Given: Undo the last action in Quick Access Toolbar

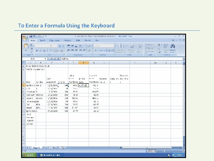Looking at the screenshot, I should point(34,36).
